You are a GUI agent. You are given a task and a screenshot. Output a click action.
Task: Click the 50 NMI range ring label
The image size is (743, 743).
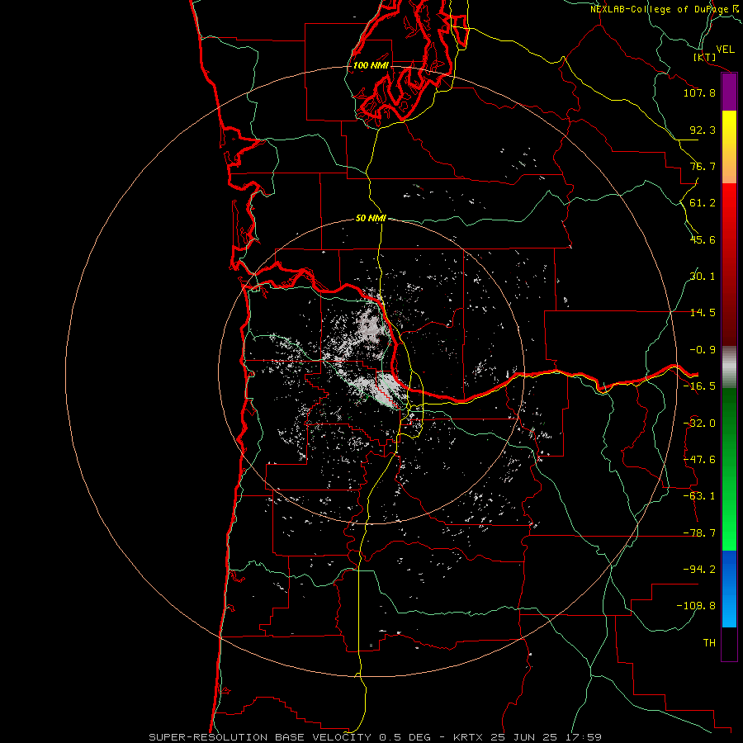(371, 218)
